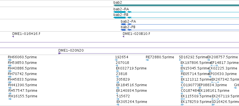Click the EK178259.5prime EST arrow
This screenshot has height=106, width=239.
point(182,105)
